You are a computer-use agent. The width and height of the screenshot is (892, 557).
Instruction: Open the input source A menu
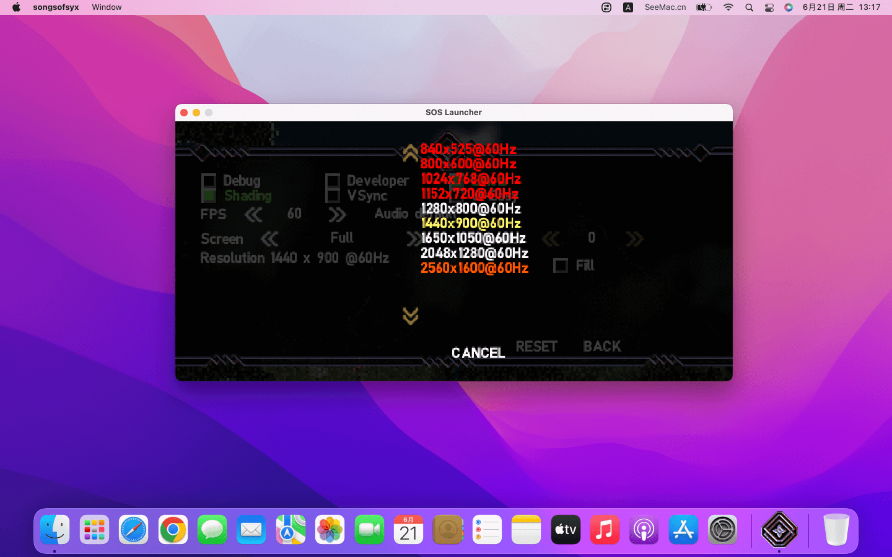(x=628, y=7)
